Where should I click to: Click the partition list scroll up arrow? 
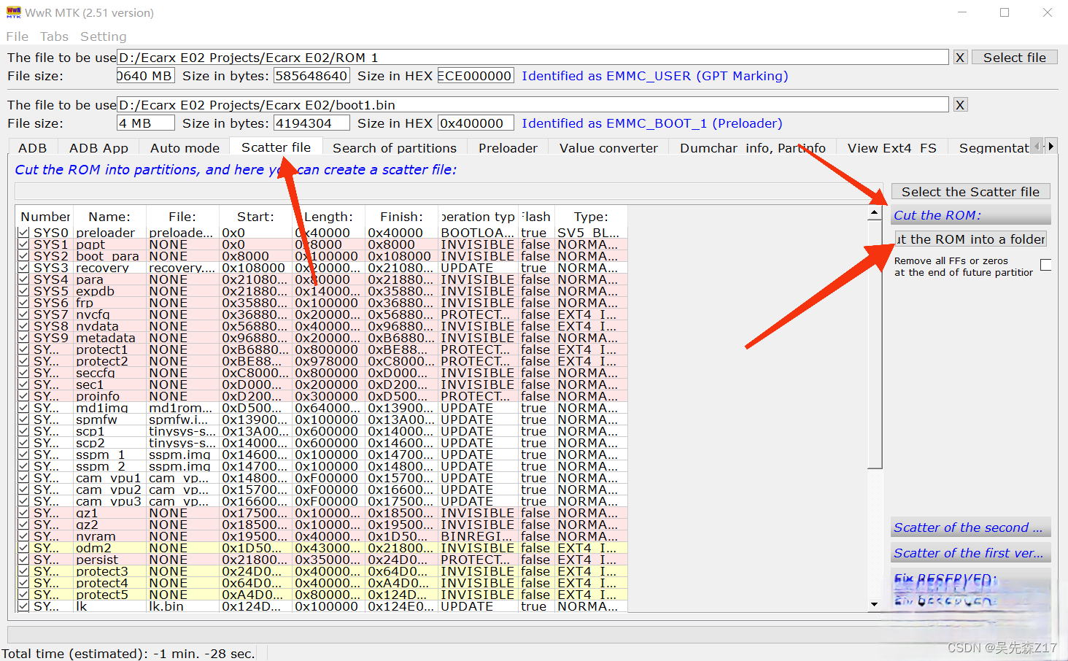tap(874, 214)
